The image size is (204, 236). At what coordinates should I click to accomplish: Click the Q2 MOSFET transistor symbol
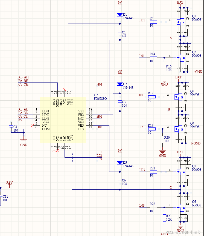[180, 58]
